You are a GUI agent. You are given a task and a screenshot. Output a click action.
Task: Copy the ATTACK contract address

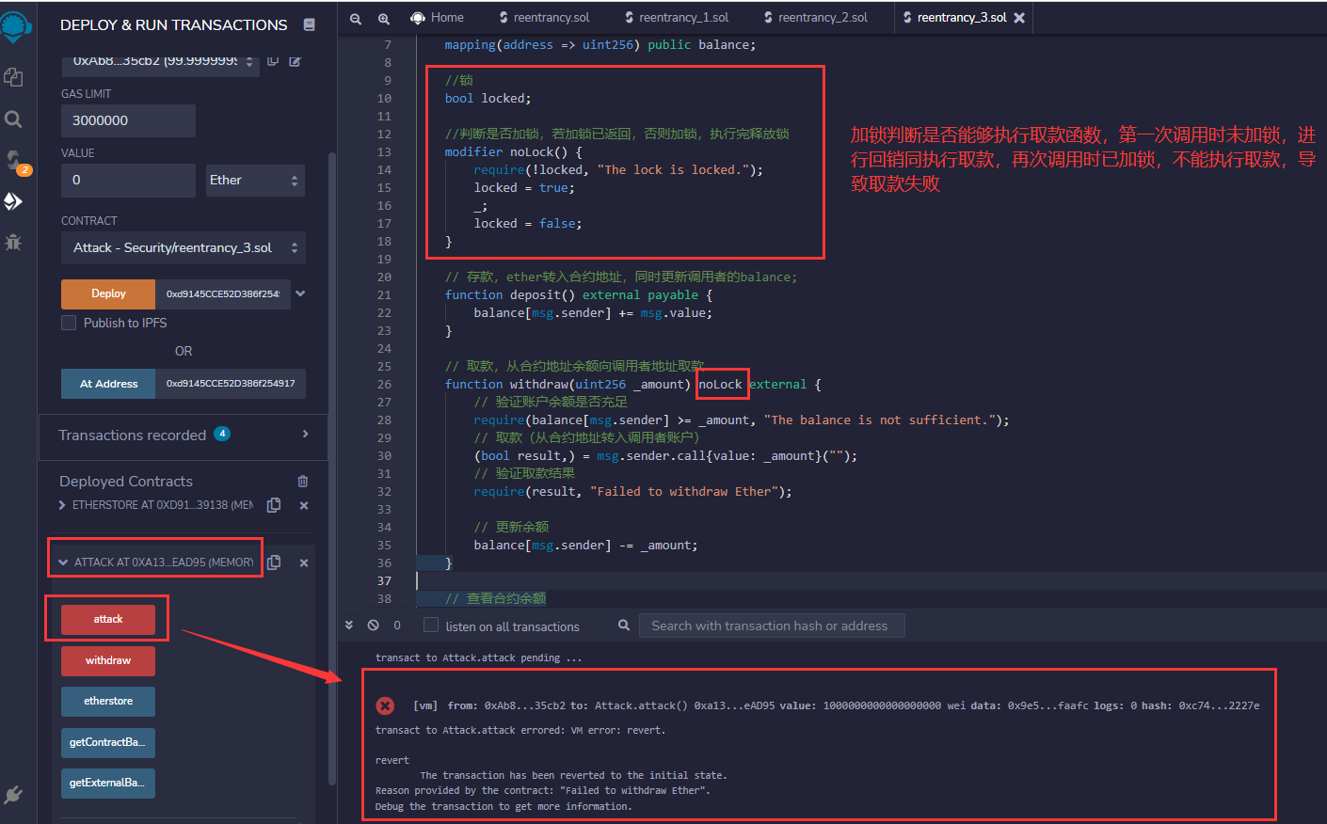pyautogui.click(x=274, y=563)
